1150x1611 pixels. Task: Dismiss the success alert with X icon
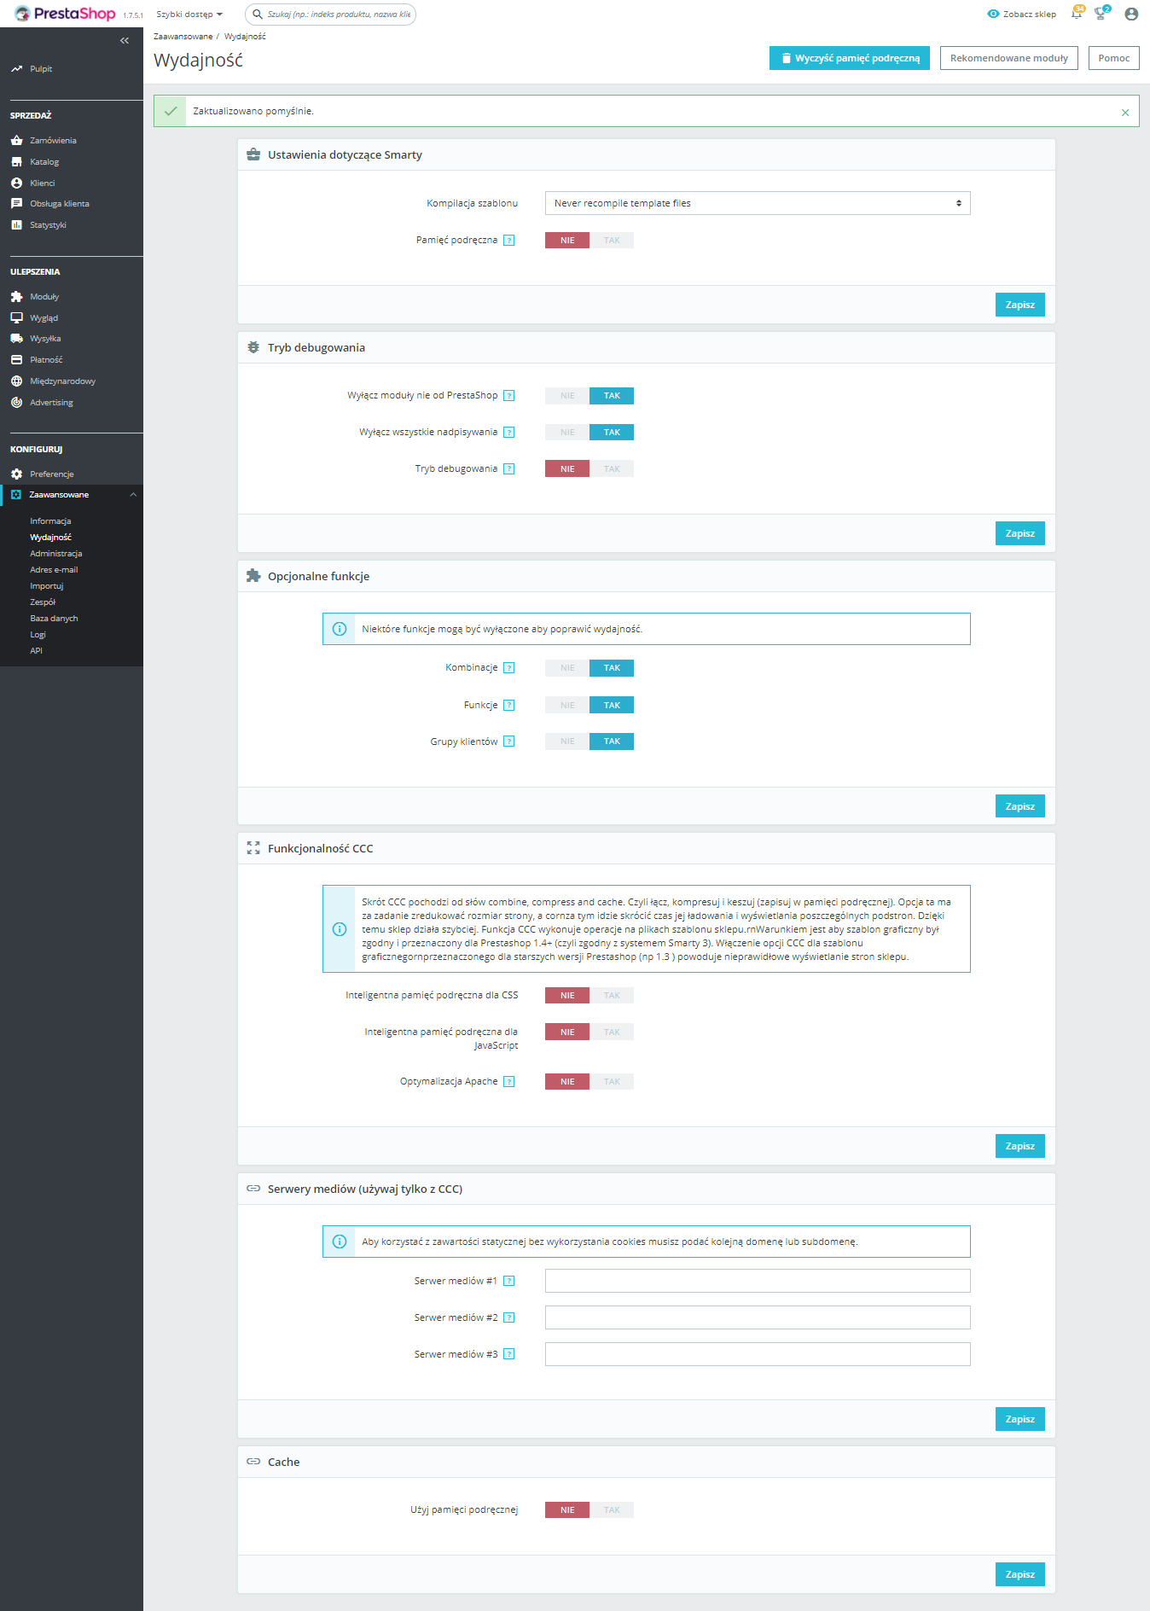coord(1125,113)
